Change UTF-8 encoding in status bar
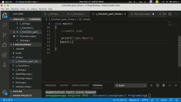The height and width of the screenshot is (102, 181). point(145,100)
